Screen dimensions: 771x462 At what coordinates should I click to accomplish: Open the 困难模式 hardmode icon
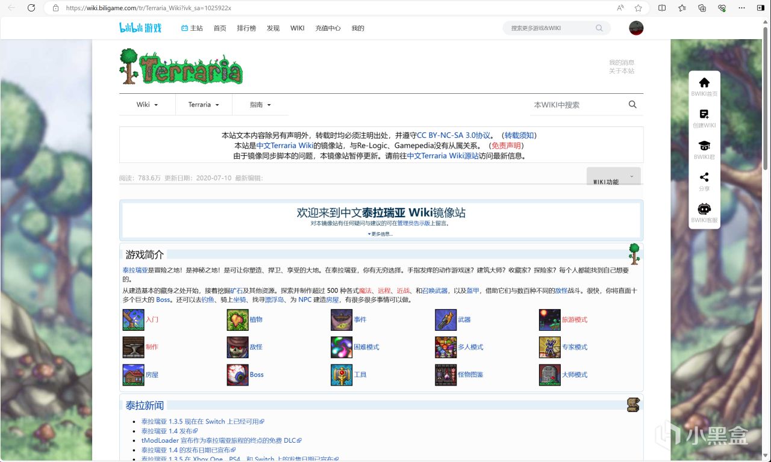[x=342, y=347]
